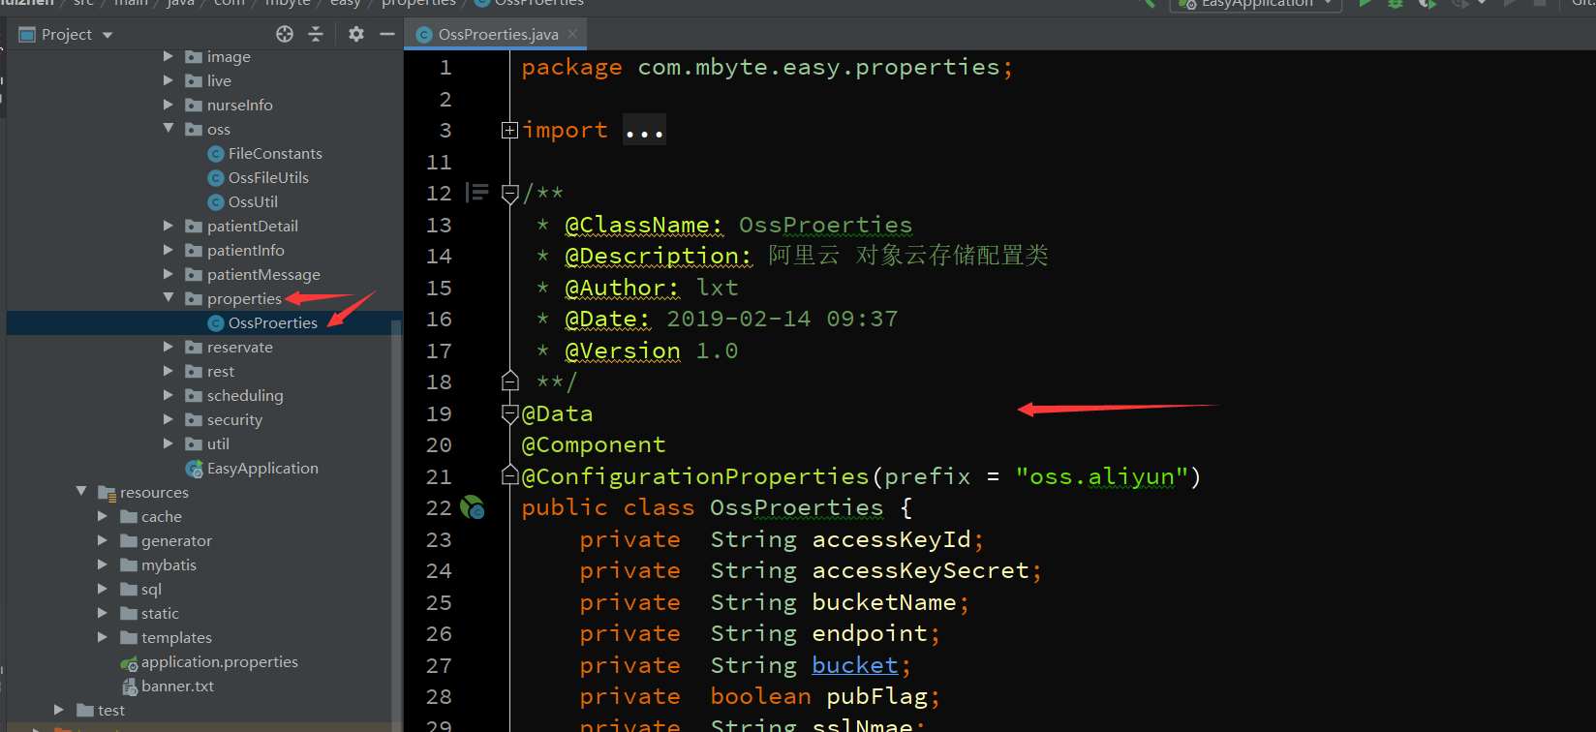The width and height of the screenshot is (1596, 732).
Task: Fold annotations at the @Data line
Action: (x=509, y=413)
